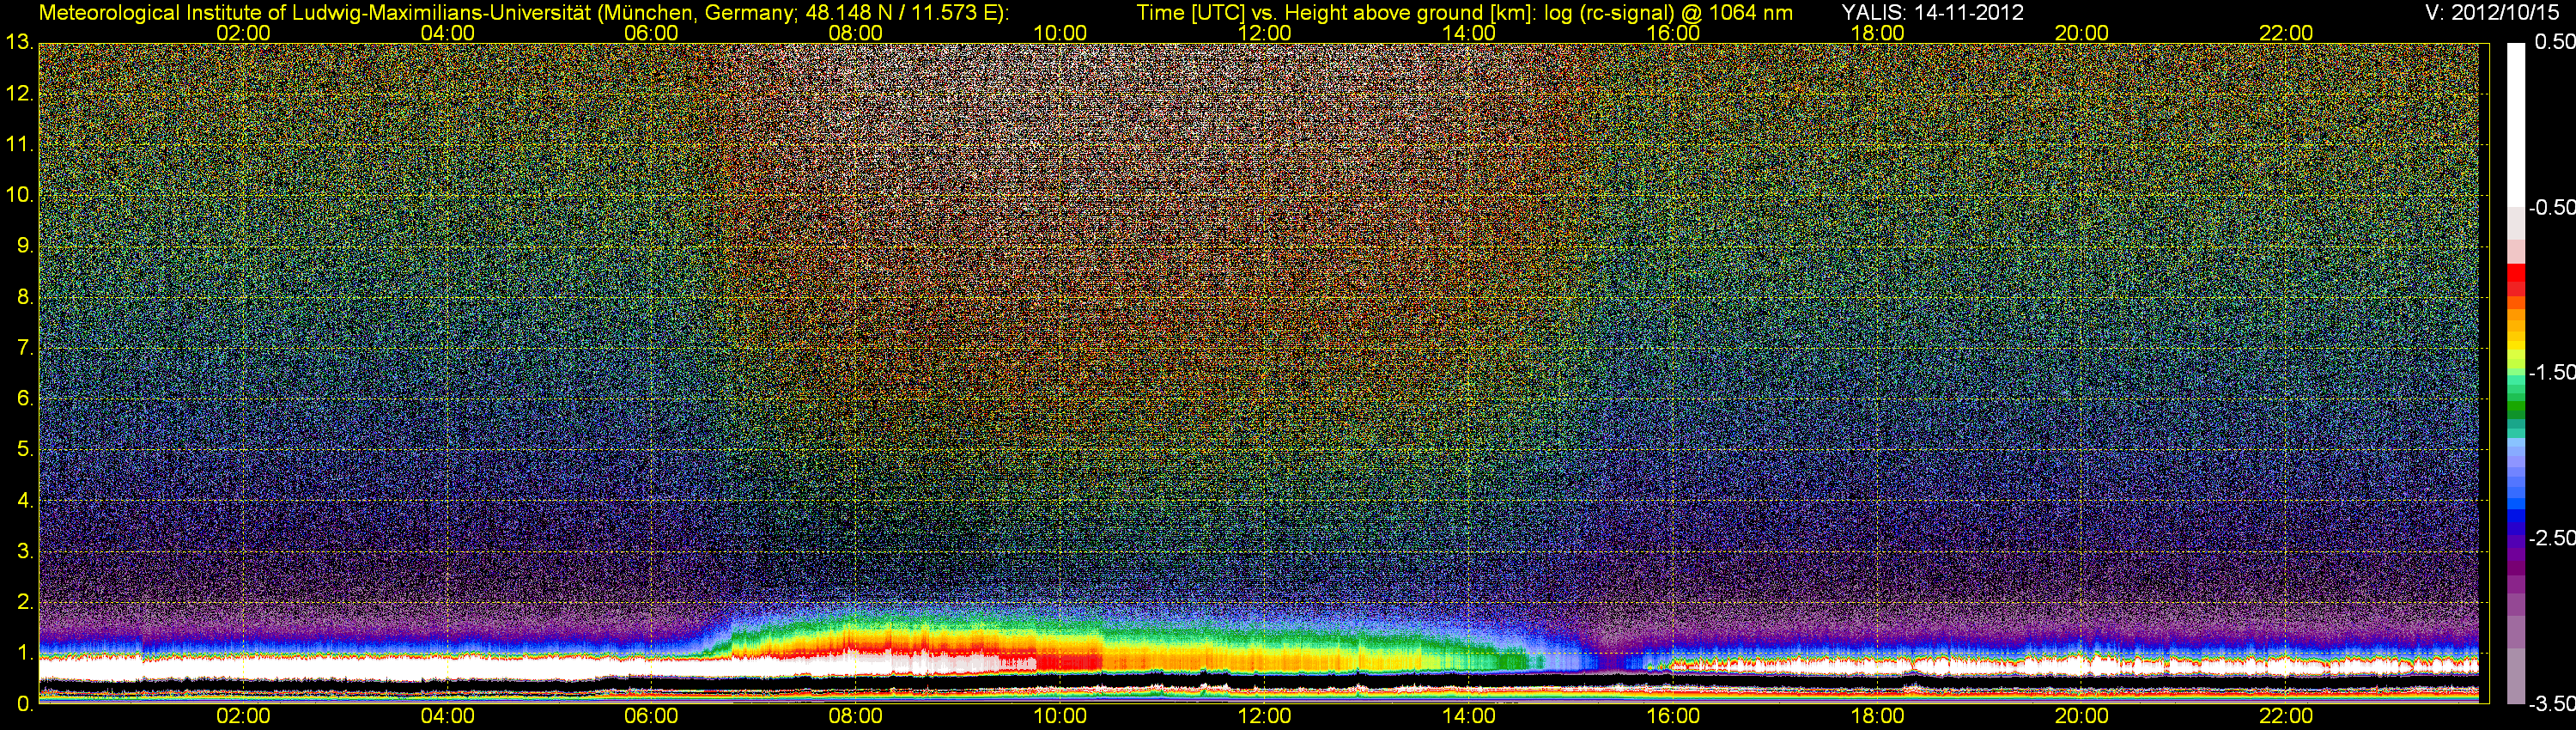Click the 14:00 label on the bottom time axis
The image size is (2576, 730).
point(1469,716)
